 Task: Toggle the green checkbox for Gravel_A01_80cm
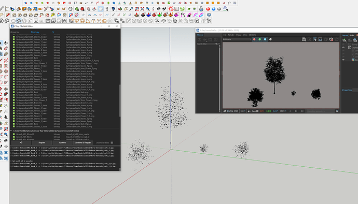coord(14,137)
